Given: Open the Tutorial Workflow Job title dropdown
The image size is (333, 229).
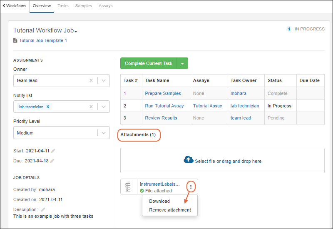Looking at the screenshot, I should pos(76,31).
